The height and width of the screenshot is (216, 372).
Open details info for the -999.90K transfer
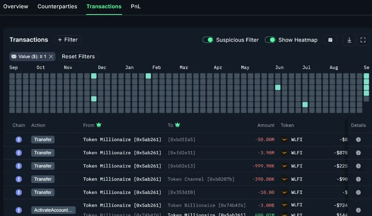click(358, 166)
